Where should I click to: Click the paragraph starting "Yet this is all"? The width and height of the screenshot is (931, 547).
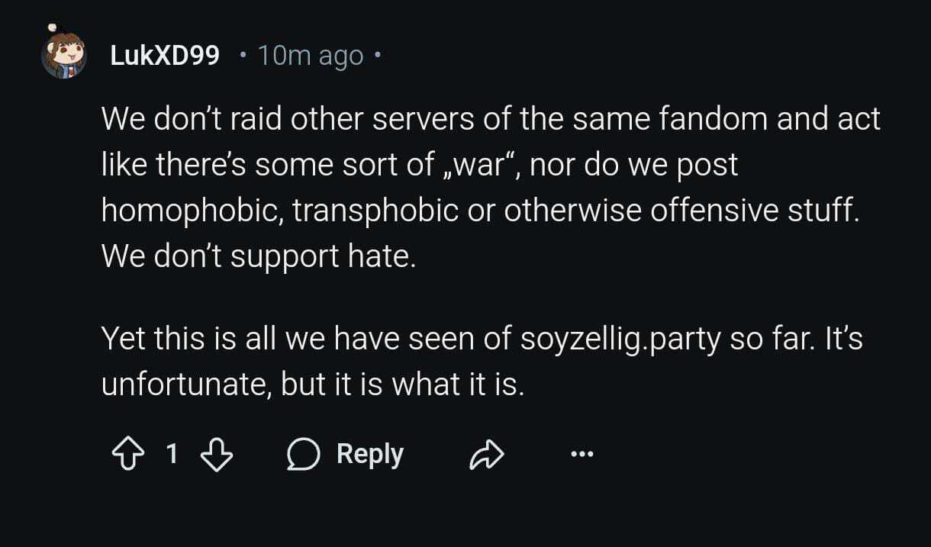[x=481, y=362]
